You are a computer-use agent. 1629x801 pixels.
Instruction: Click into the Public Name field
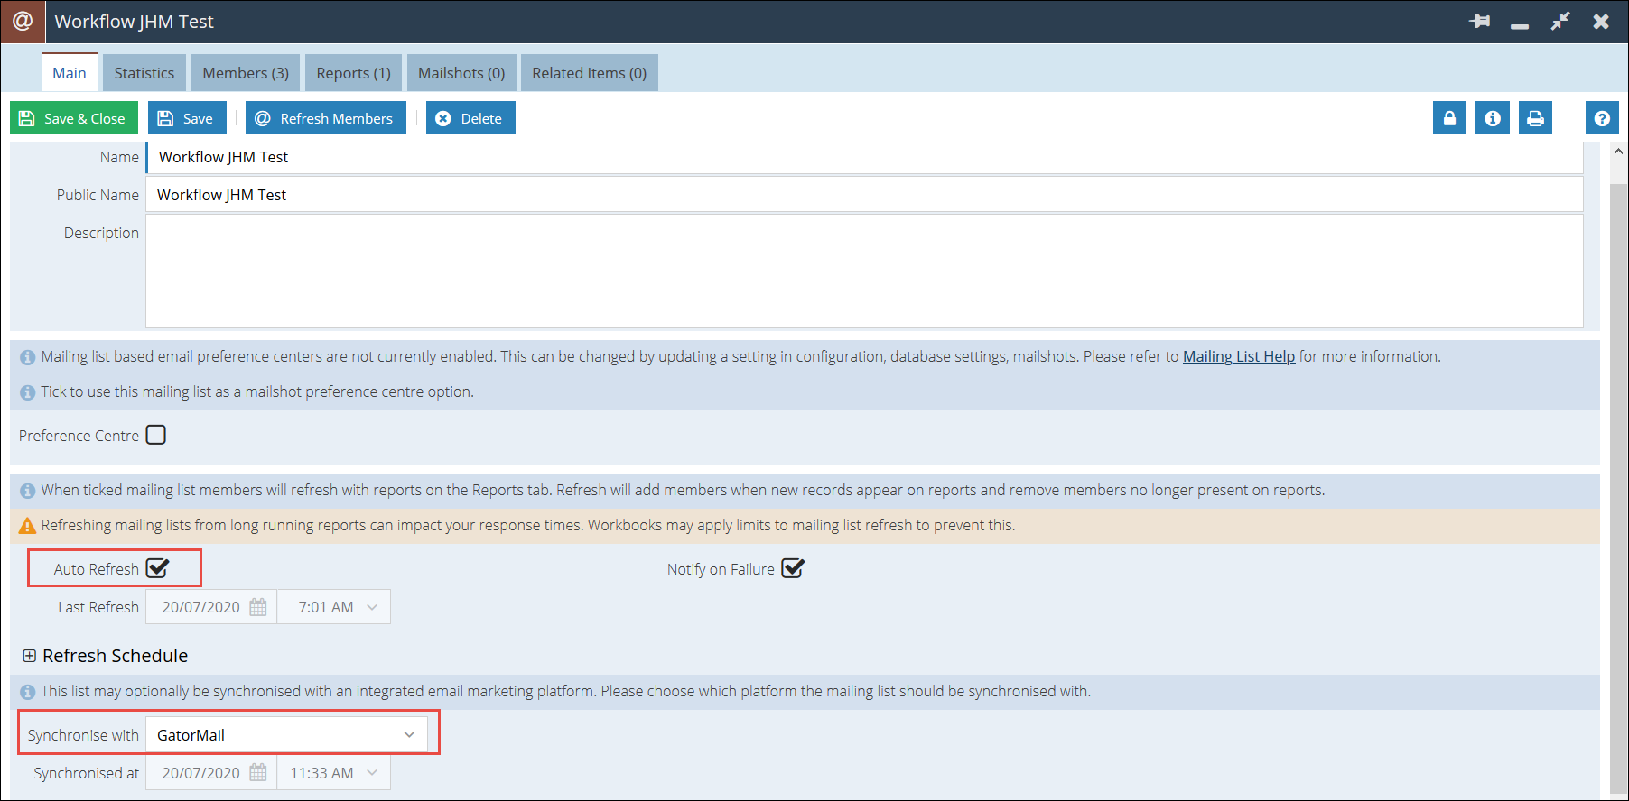(x=865, y=195)
